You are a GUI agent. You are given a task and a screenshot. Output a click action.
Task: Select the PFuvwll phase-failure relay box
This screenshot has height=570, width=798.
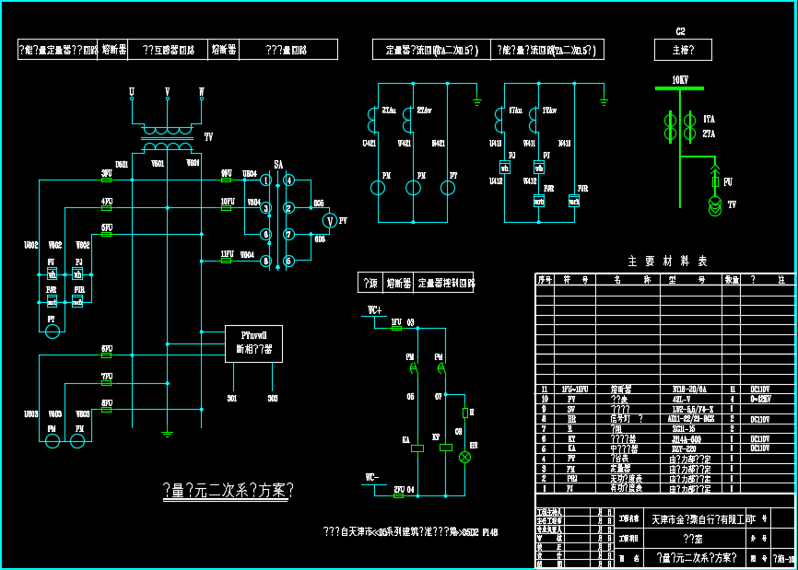[x=254, y=343]
